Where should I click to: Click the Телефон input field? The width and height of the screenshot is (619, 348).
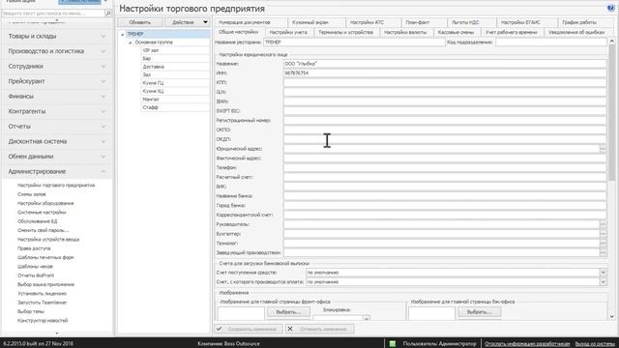445,168
